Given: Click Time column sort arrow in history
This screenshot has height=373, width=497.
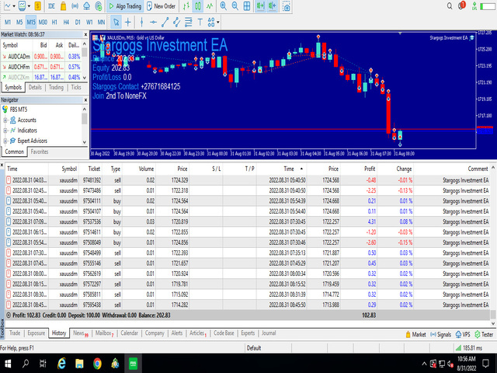Looking at the screenshot, I should coord(301,169).
